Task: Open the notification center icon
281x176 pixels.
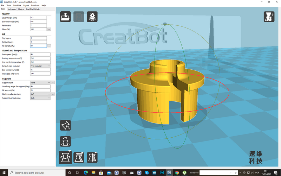Action: coord(276,173)
